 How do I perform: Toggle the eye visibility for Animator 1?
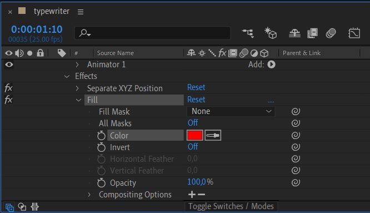[9, 65]
